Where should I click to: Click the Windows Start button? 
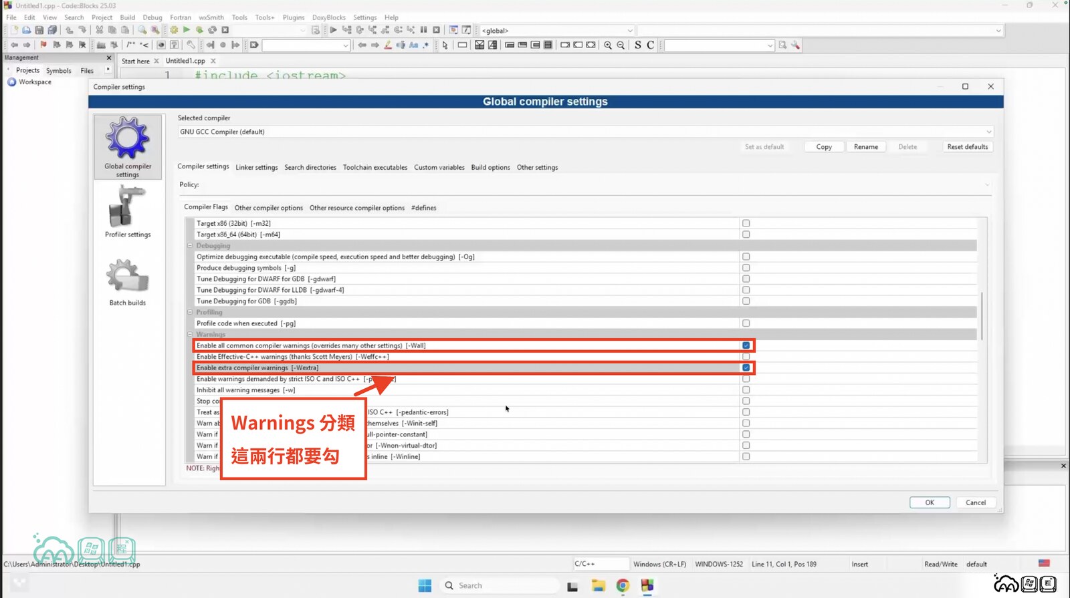pyautogui.click(x=425, y=586)
